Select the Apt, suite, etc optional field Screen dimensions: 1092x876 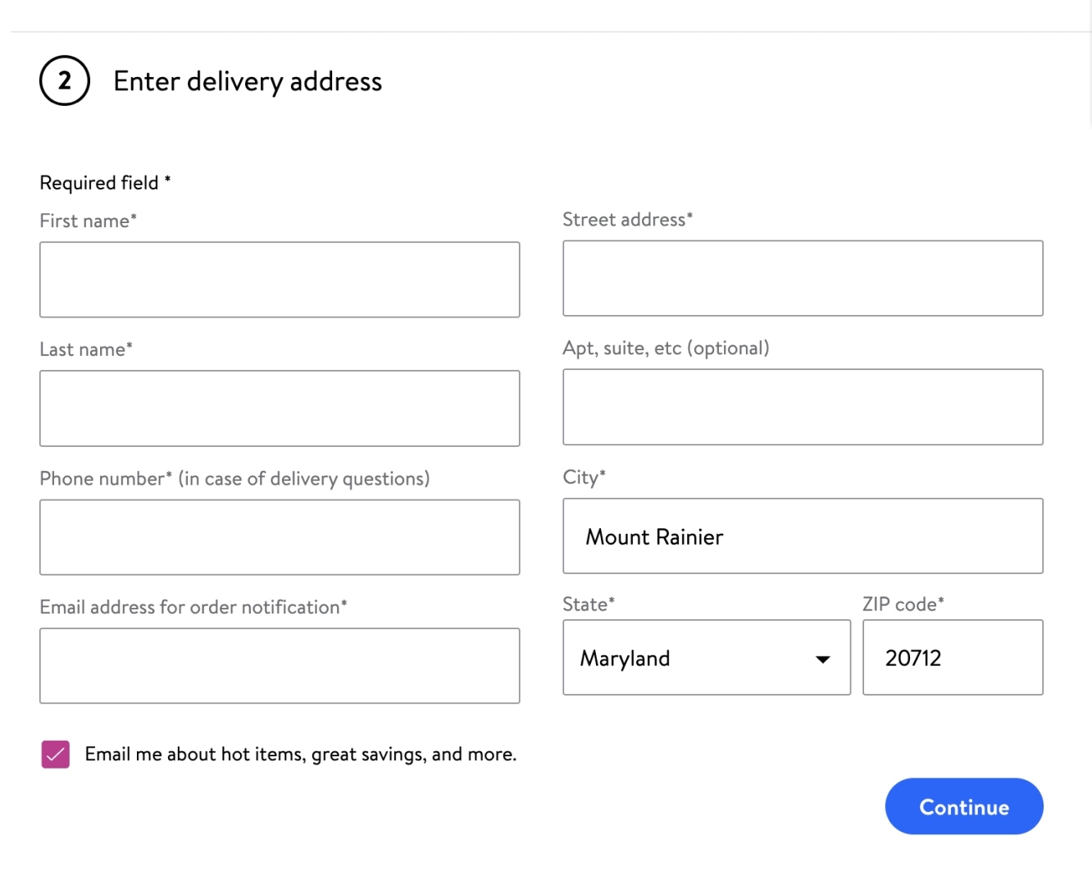(x=803, y=407)
